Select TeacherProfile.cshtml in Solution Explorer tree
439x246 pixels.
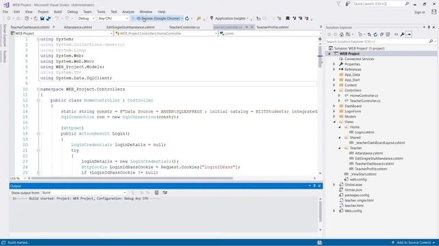pyautogui.click(x=370, y=169)
